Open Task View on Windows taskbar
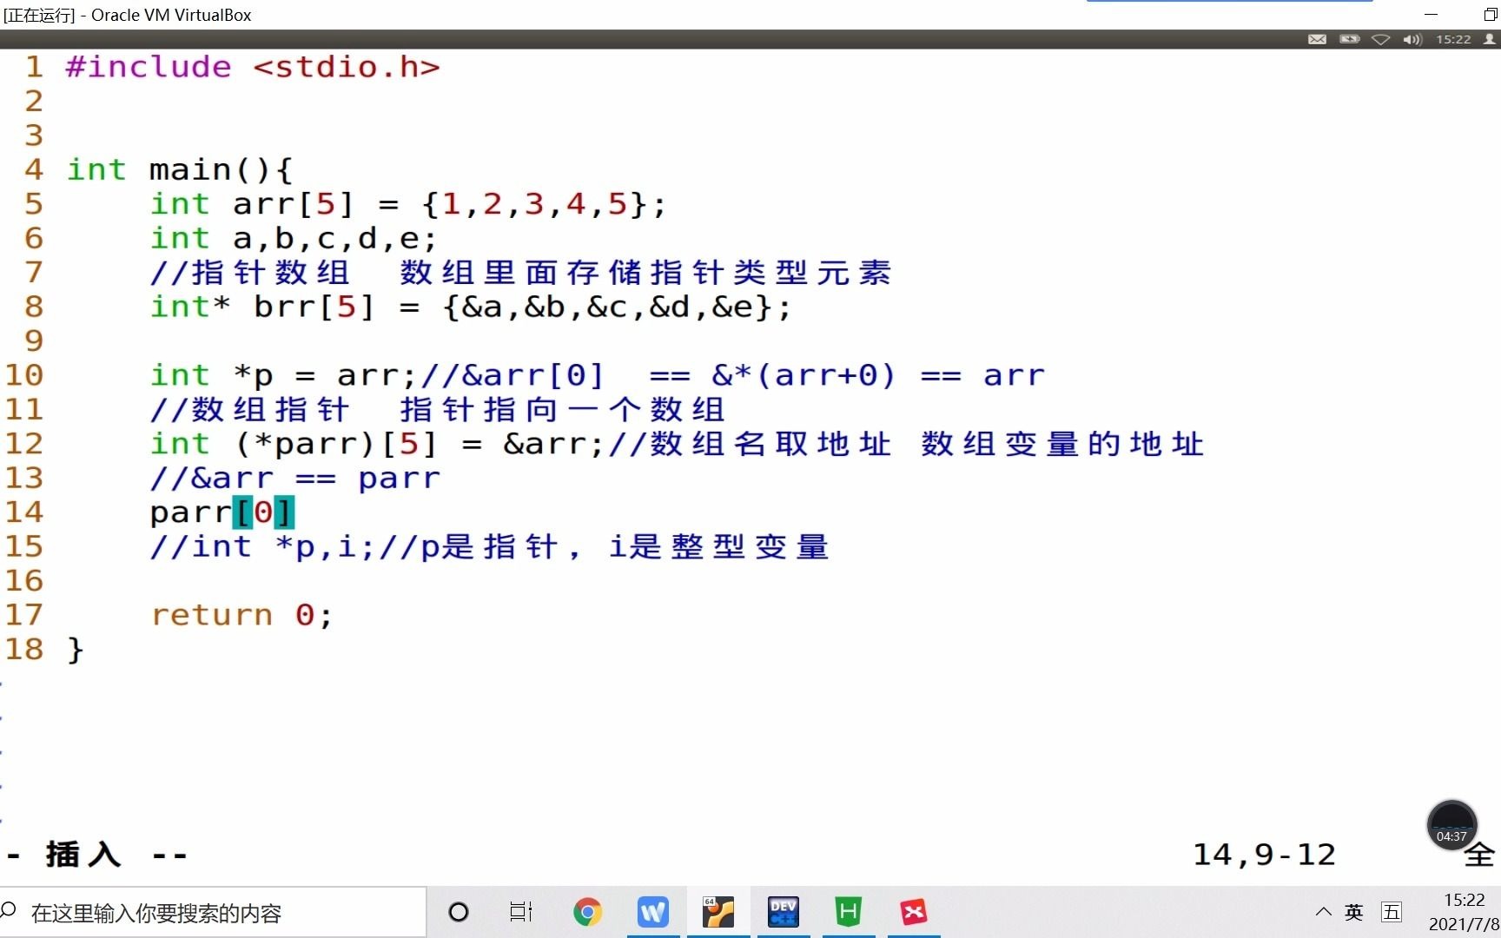1501x938 pixels. point(521,912)
